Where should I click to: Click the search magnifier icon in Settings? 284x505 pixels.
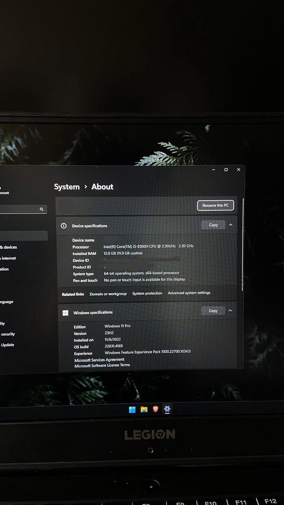pyautogui.click(x=41, y=209)
